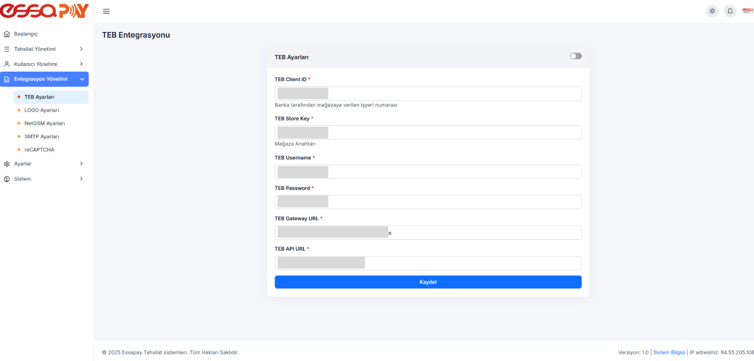This screenshot has height=361, width=754.
Task: Open the notifications bell
Action: pos(730,11)
